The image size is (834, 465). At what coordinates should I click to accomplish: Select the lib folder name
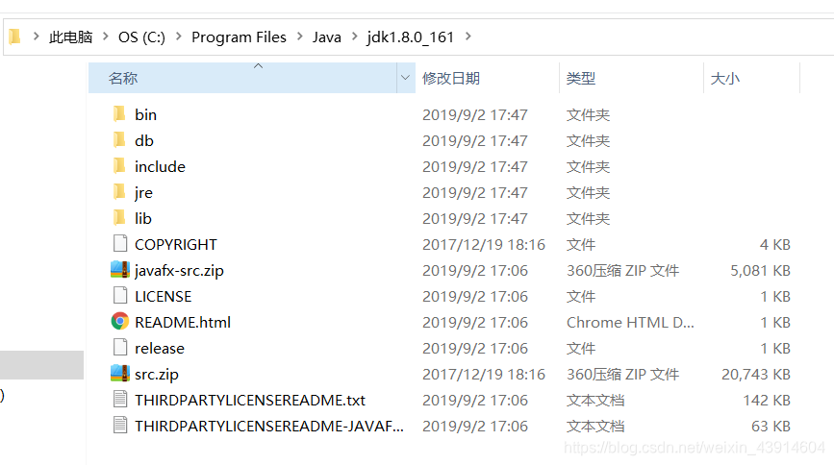coord(143,218)
